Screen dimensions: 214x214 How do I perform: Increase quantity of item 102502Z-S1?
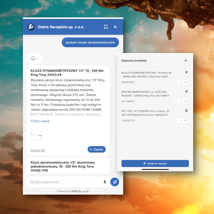185,120
